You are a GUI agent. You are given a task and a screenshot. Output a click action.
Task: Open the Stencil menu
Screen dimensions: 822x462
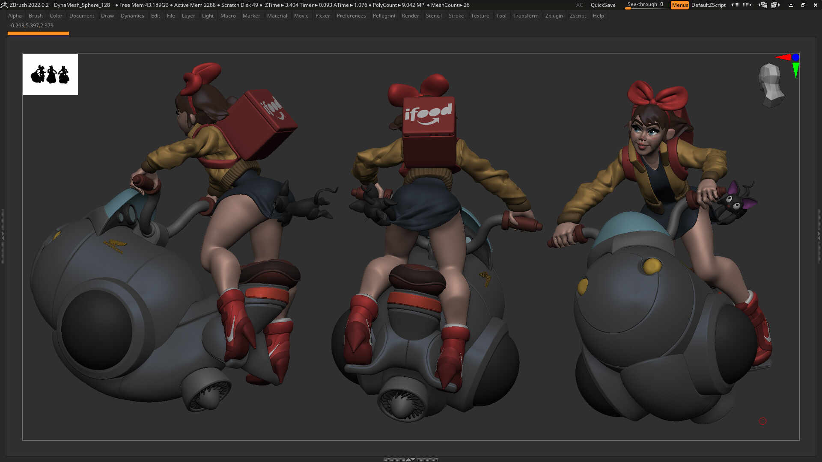click(434, 16)
